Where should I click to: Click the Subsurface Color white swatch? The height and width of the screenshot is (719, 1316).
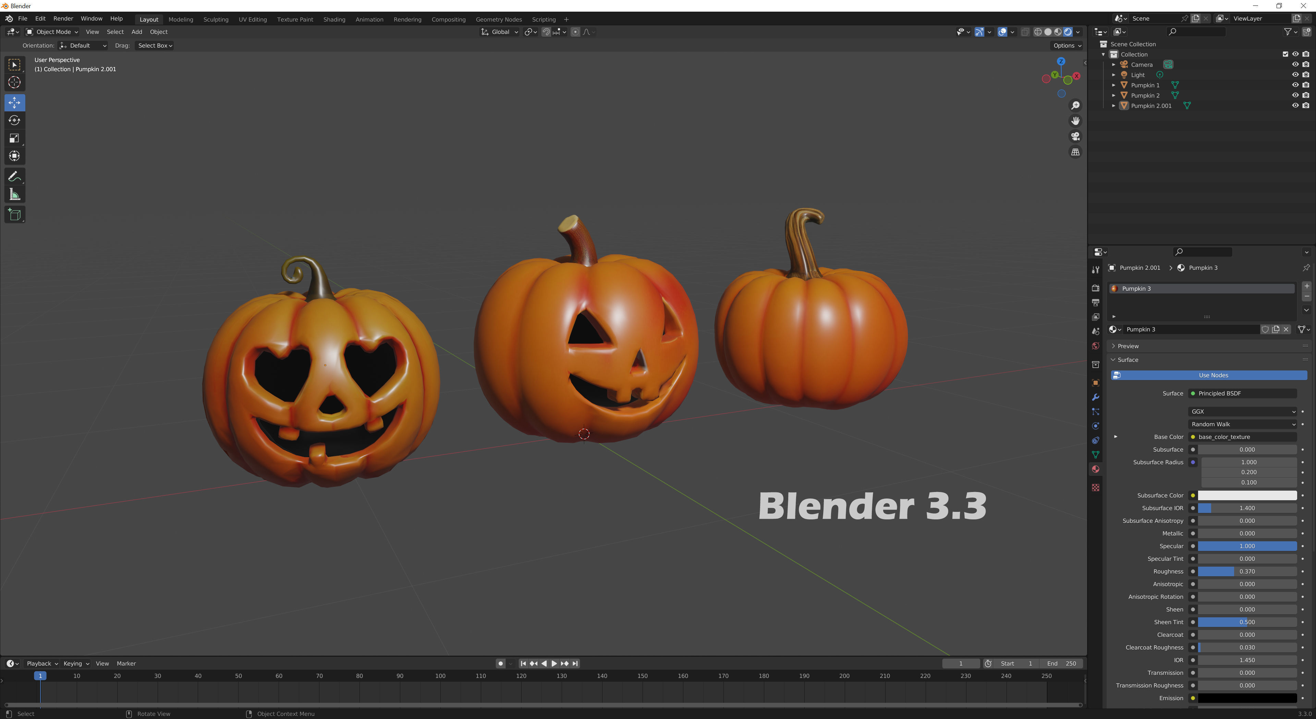click(1247, 495)
